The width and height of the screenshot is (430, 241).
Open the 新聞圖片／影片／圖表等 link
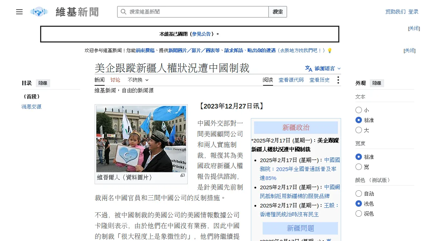tap(194, 51)
